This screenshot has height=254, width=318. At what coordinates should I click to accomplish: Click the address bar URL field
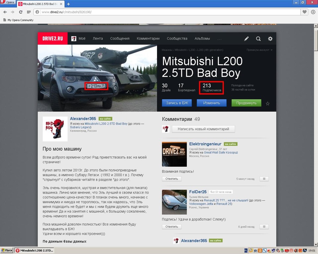click(167, 12)
